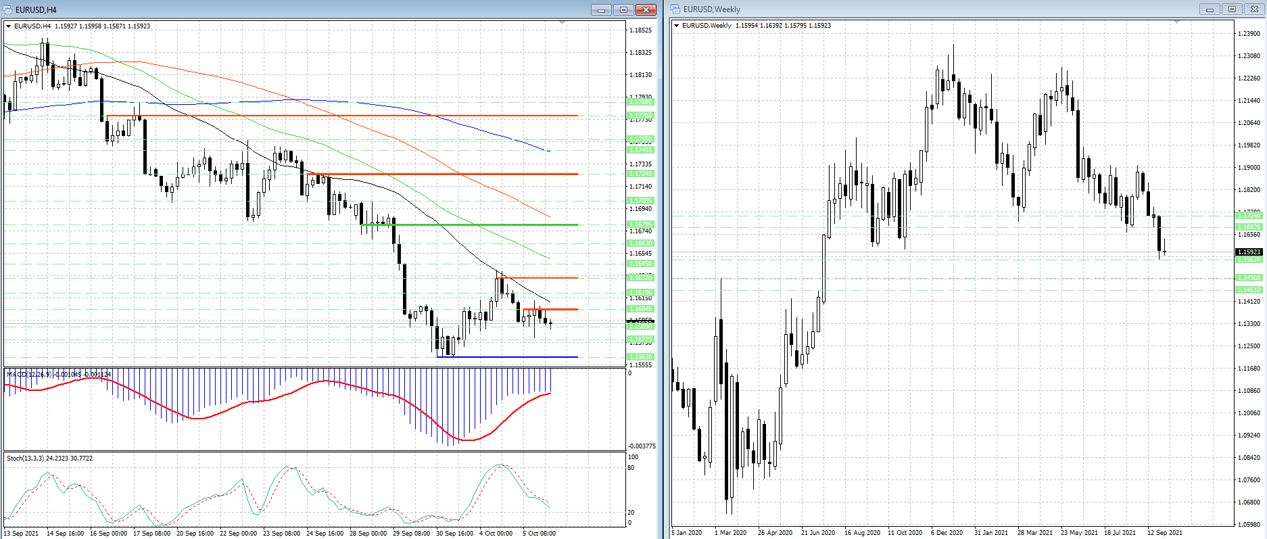Click the 1.15923 current price tag on Weekly
Screen dimensions: 1267x539
pos(1248,252)
